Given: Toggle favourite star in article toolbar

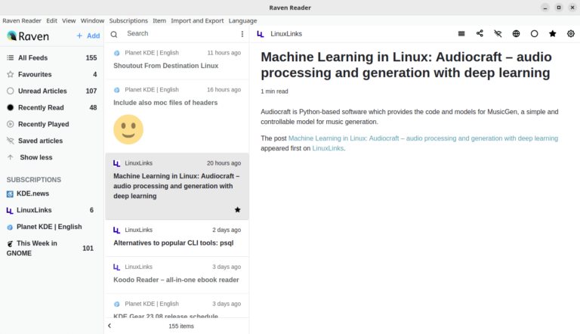Looking at the screenshot, I should 553,34.
